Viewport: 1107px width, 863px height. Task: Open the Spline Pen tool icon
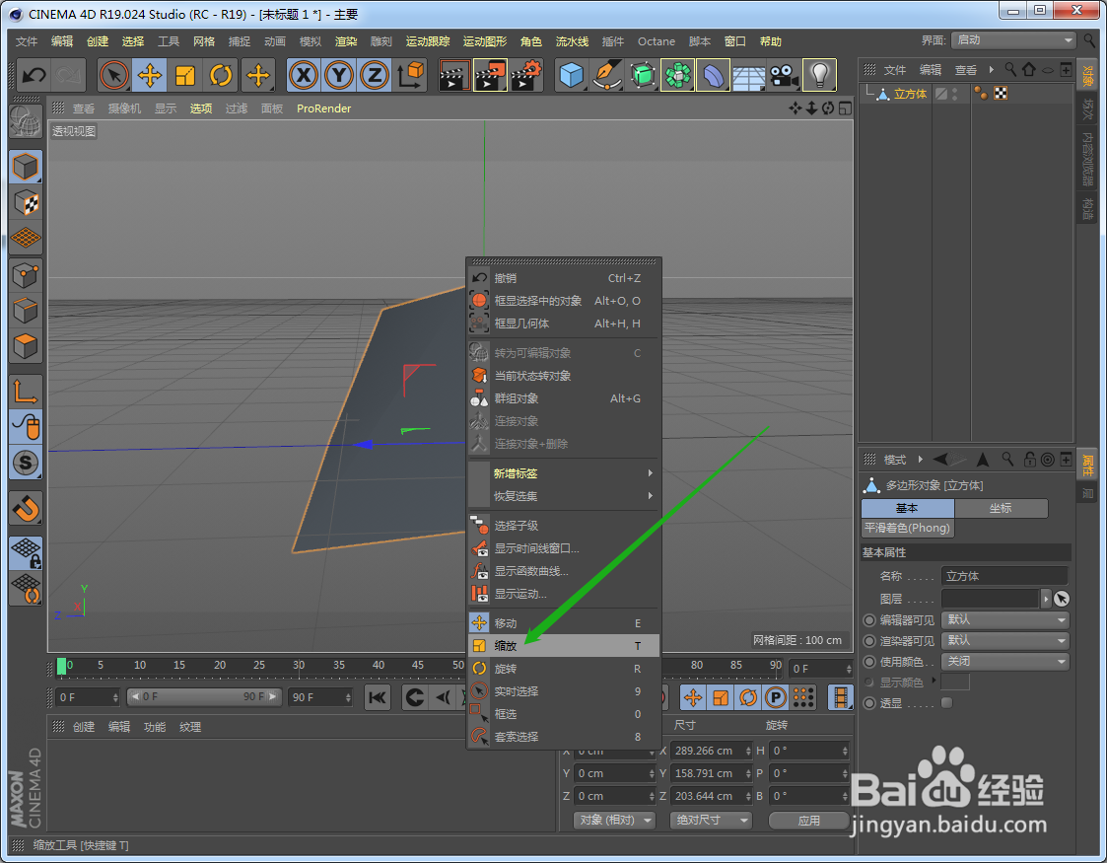[x=607, y=76]
